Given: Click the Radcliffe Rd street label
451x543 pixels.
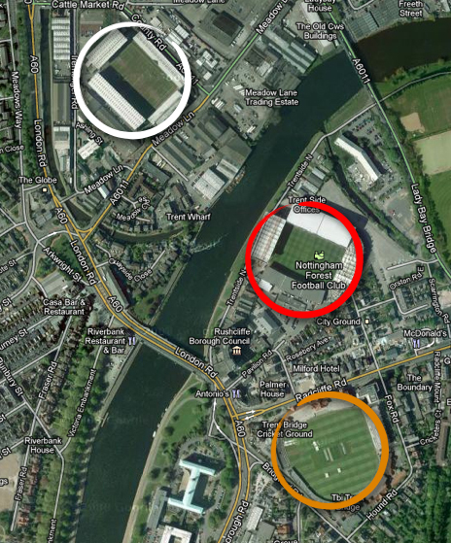Looking at the screenshot, I should point(321,390).
